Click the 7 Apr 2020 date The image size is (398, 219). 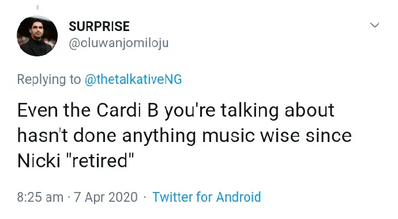point(106,197)
